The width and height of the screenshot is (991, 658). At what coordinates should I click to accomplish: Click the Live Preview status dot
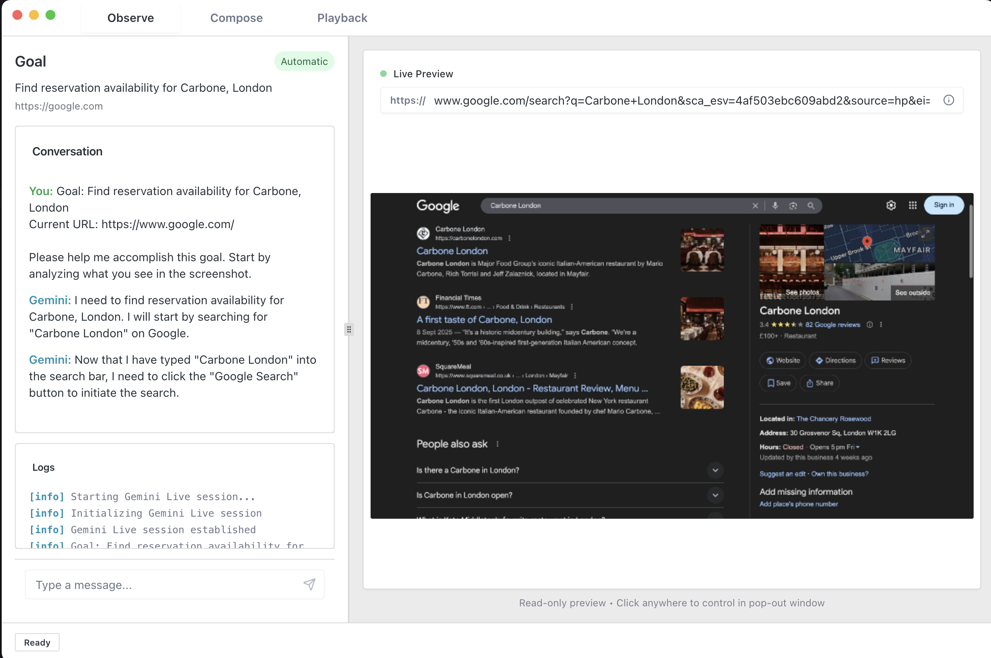tap(383, 74)
